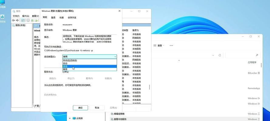Open 查看本地服务 item in Explorer list
Screen dimensions: 270x121
tap(120, 119)
